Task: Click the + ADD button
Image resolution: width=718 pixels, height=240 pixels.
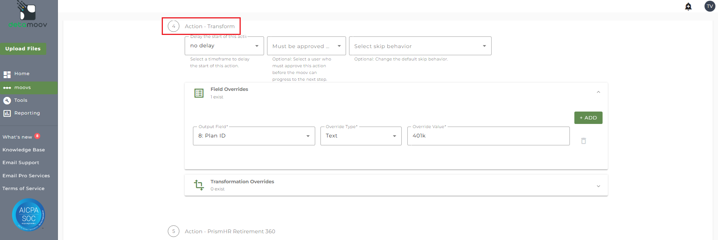Action: [588, 118]
